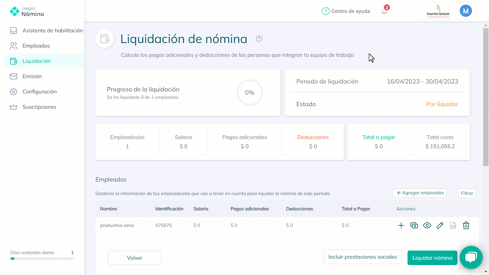Image resolution: width=489 pixels, height=275 pixels.
Task: Download the PDF for productiva sena
Action: click(x=453, y=225)
